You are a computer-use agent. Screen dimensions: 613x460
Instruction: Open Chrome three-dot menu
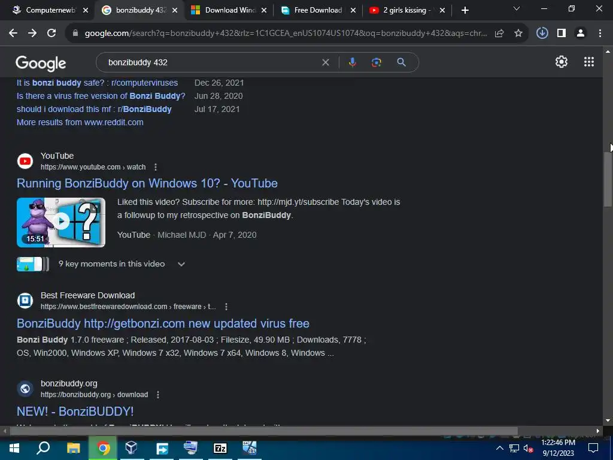point(600,34)
